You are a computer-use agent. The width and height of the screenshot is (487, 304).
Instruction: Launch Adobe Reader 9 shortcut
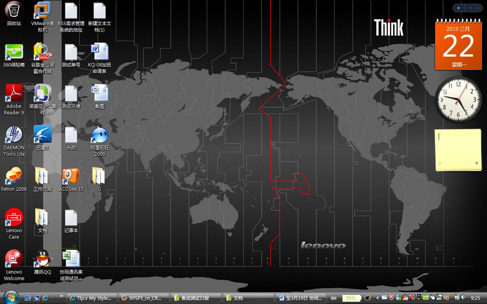pos(14,100)
